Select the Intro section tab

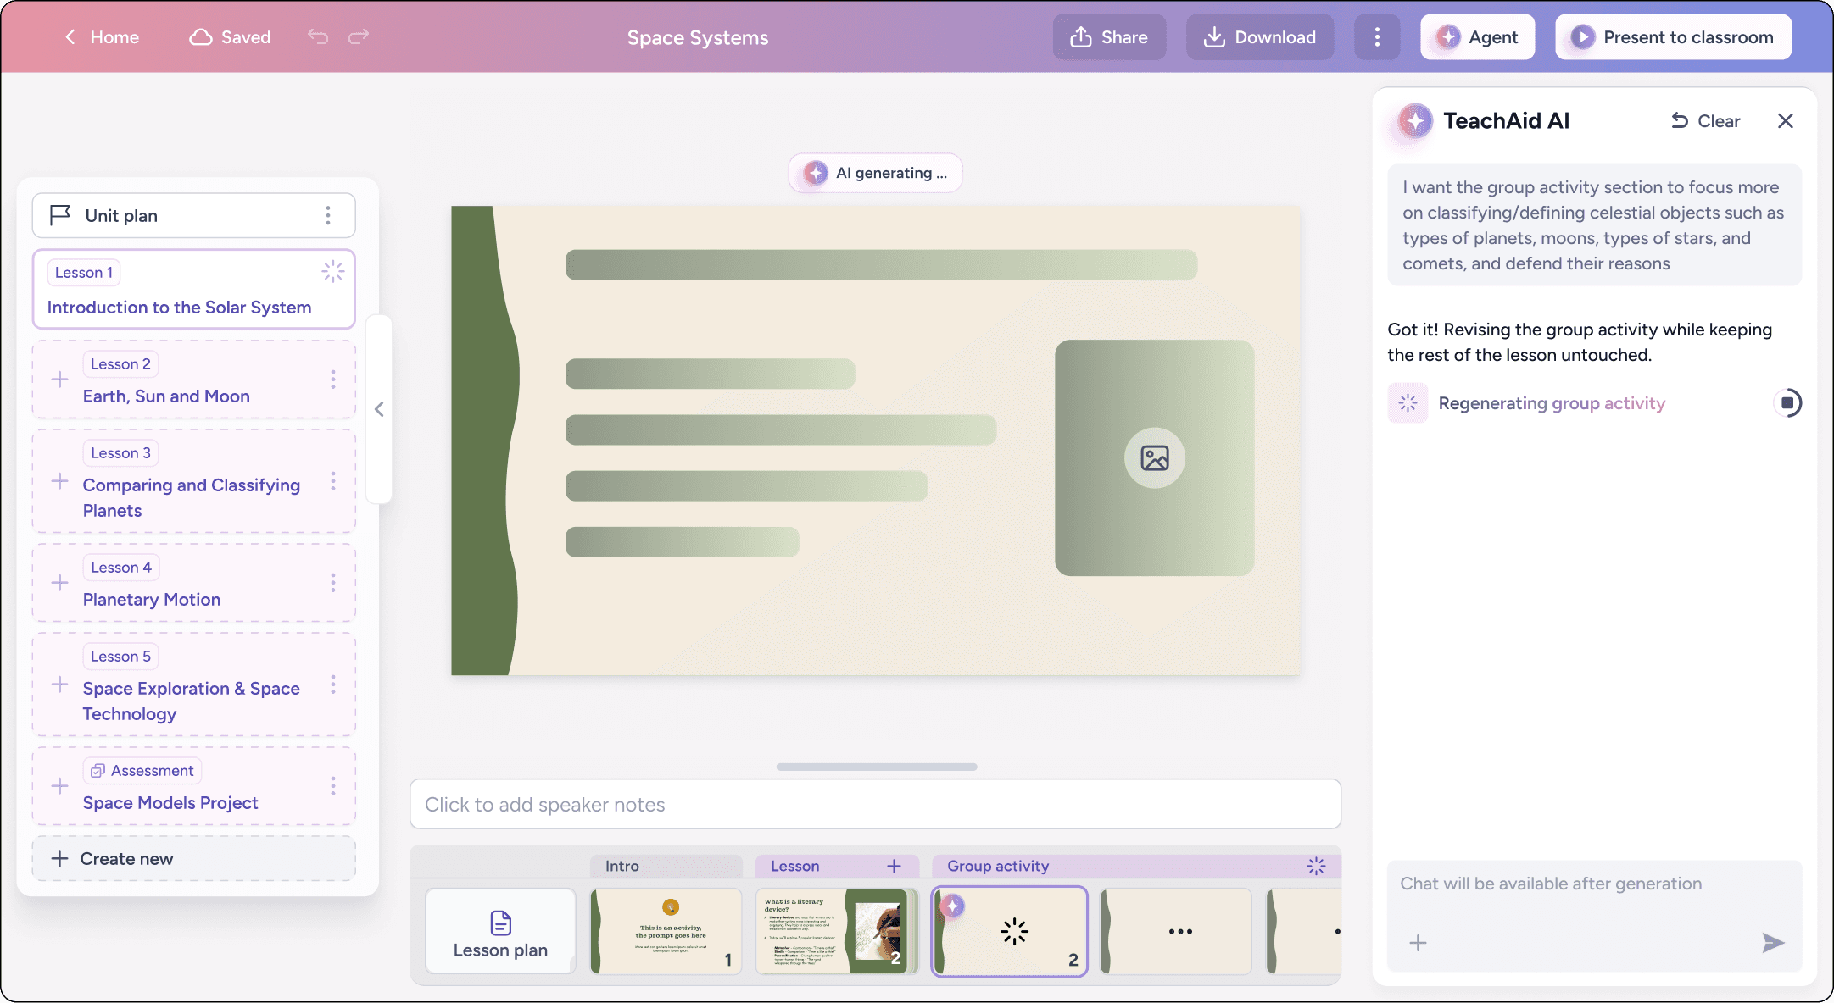click(x=622, y=866)
